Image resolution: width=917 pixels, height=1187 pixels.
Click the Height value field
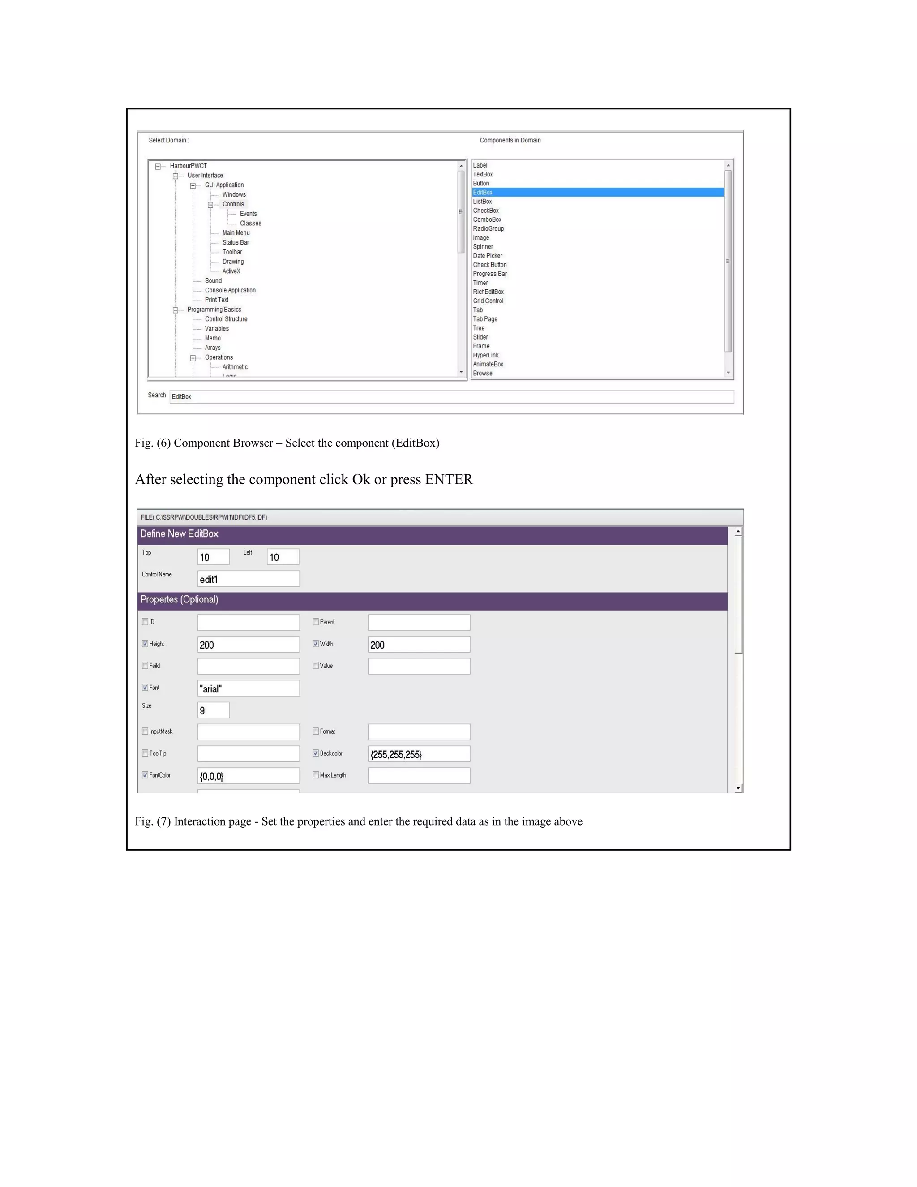(248, 645)
